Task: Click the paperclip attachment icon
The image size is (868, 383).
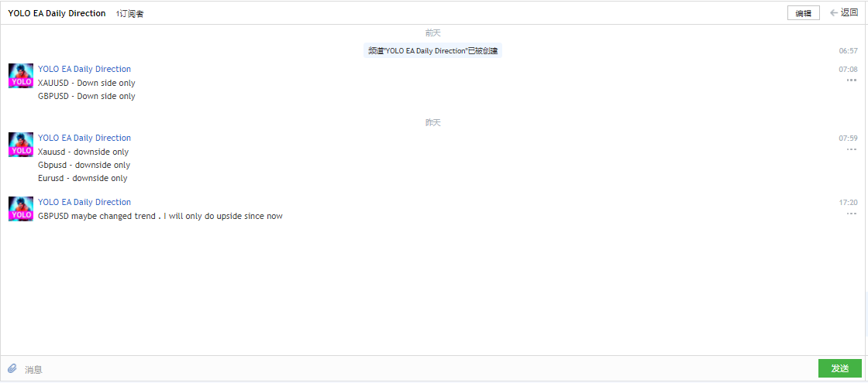Action: tap(12, 368)
